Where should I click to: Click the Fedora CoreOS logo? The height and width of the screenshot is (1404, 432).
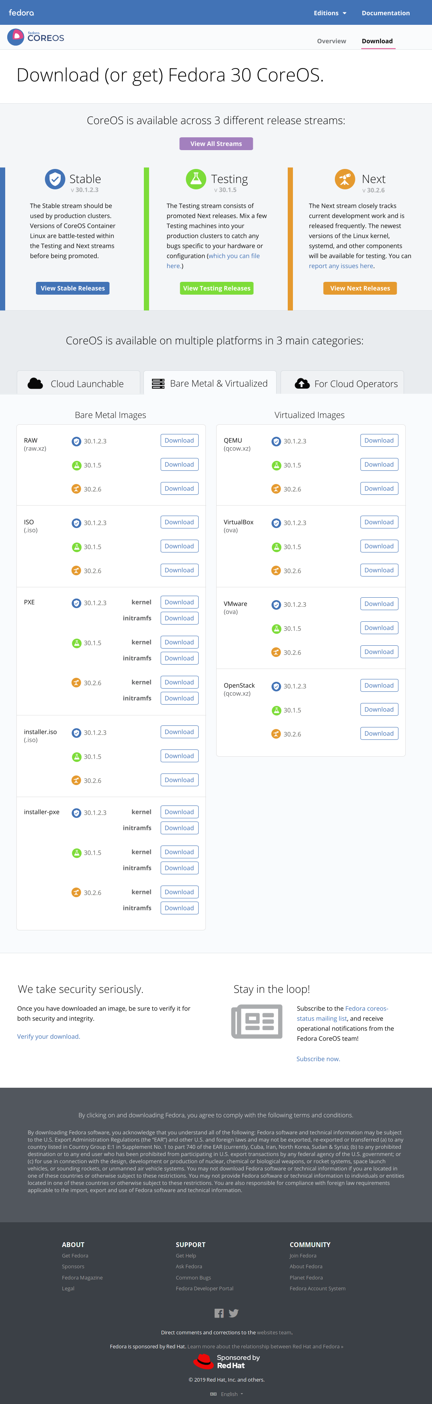click(x=36, y=37)
